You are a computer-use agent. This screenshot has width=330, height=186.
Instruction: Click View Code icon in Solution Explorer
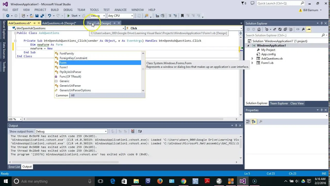298,29
